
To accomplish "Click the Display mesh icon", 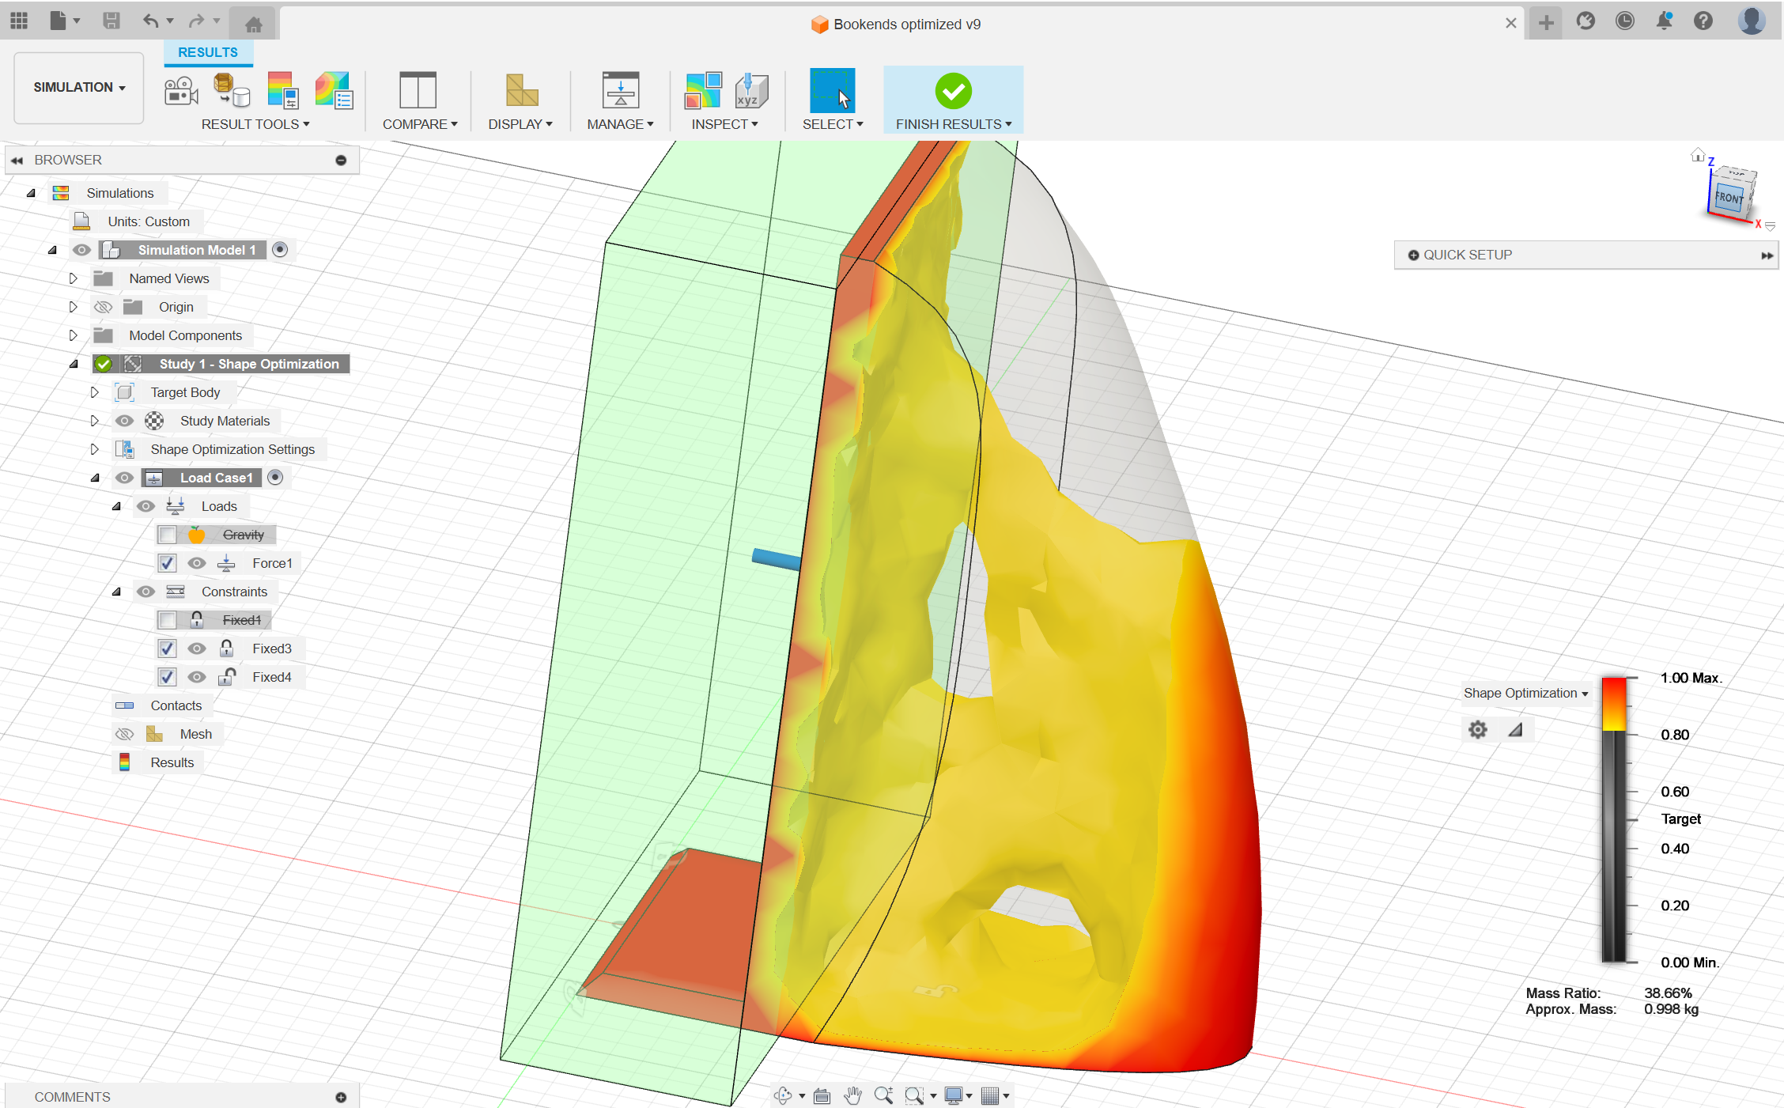I will (521, 90).
